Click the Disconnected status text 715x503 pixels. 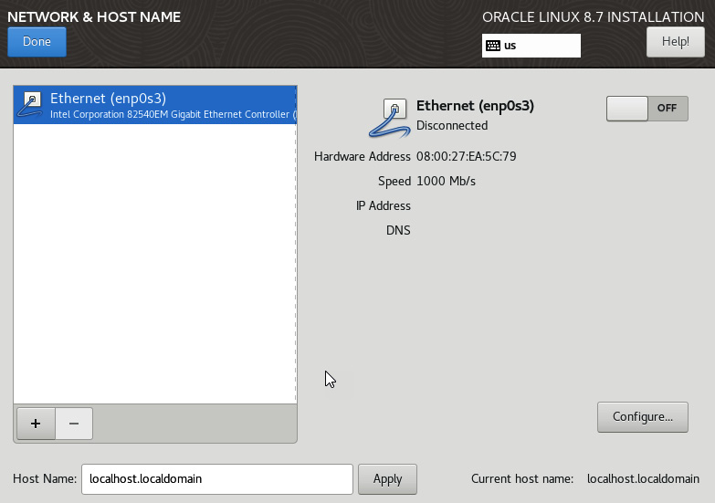(452, 125)
